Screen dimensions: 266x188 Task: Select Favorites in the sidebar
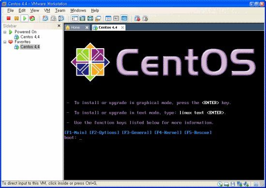pos(23,42)
